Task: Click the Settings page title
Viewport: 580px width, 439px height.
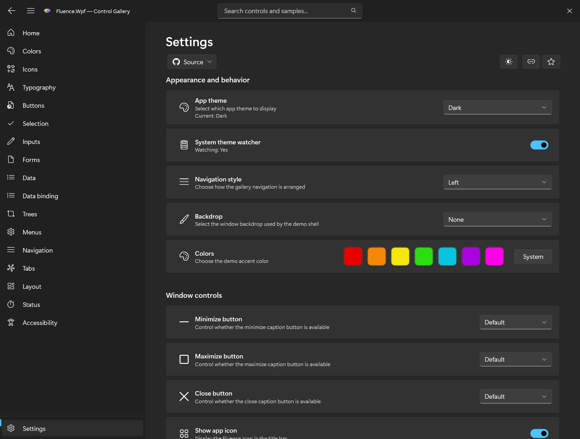Action: 189,42
